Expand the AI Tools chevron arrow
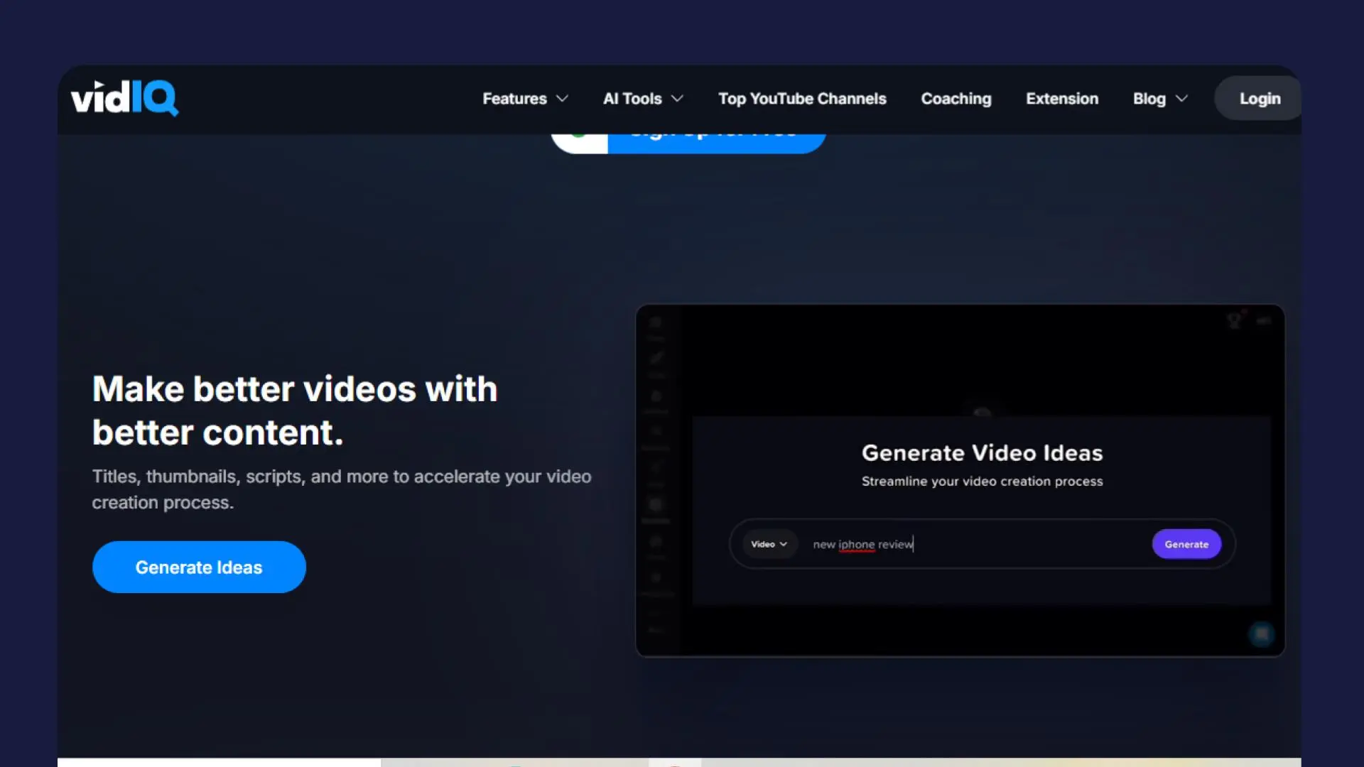The image size is (1364, 767). pyautogui.click(x=677, y=99)
